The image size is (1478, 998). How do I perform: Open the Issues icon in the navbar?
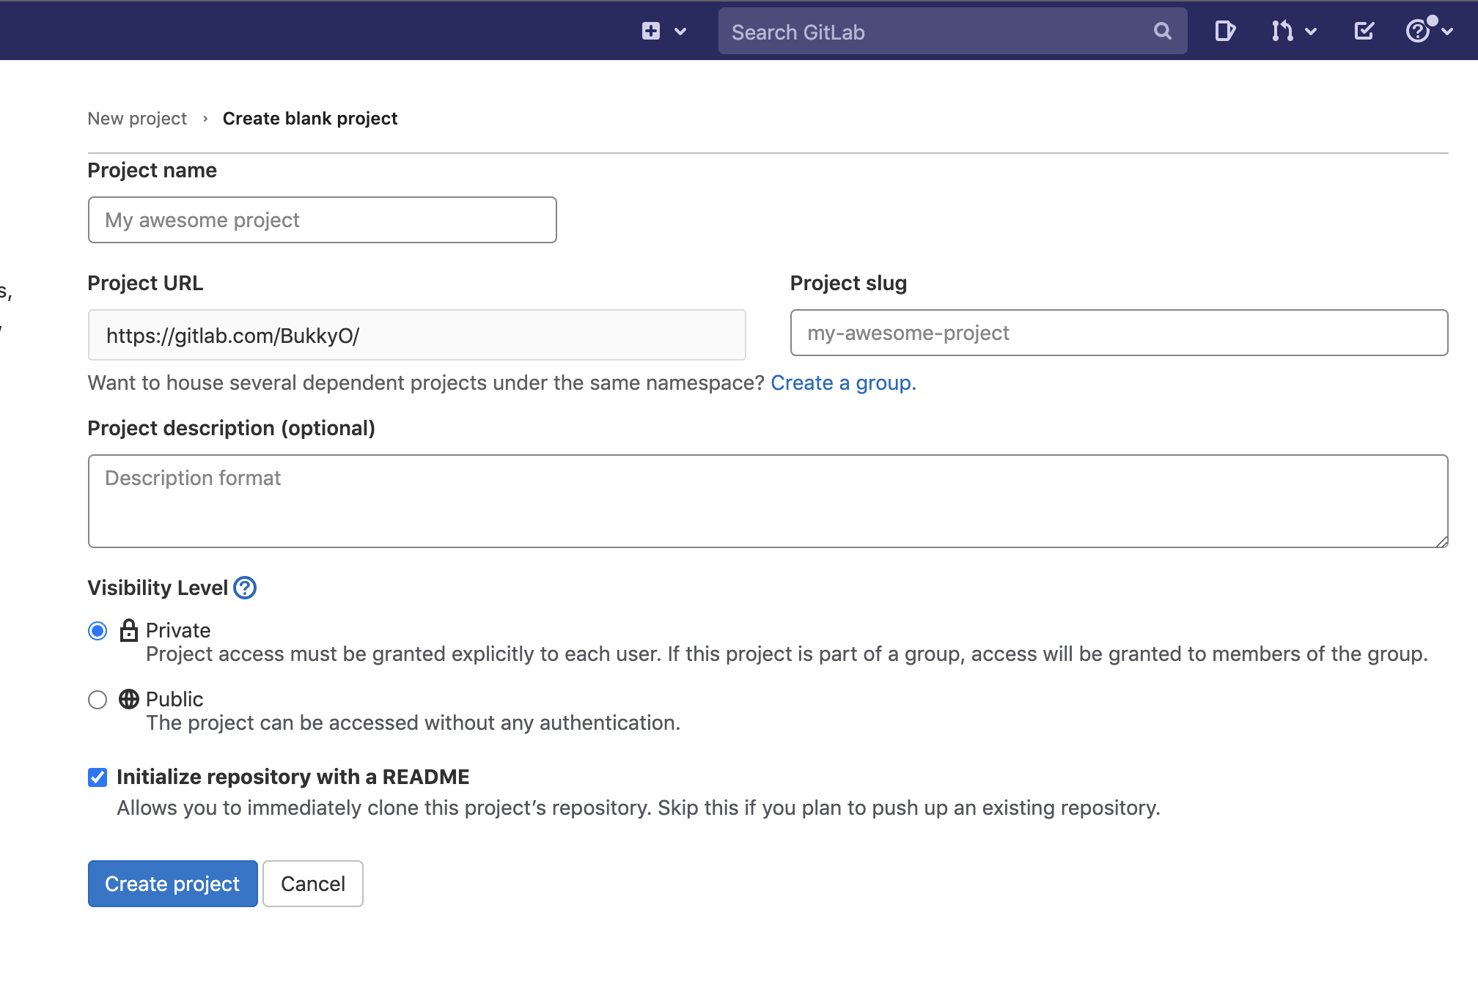[1224, 31]
